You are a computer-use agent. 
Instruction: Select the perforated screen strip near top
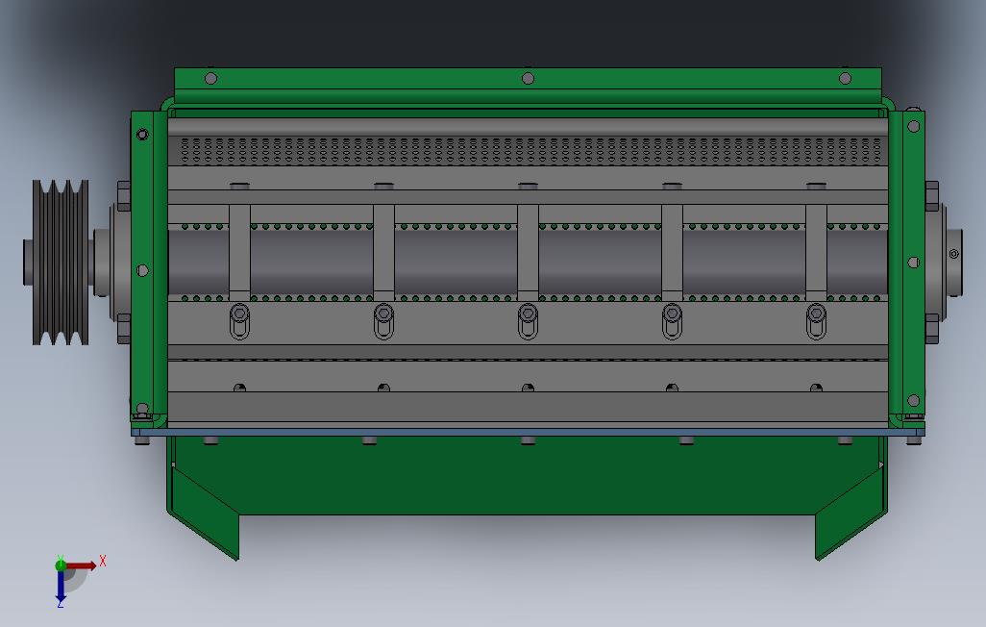click(x=529, y=151)
